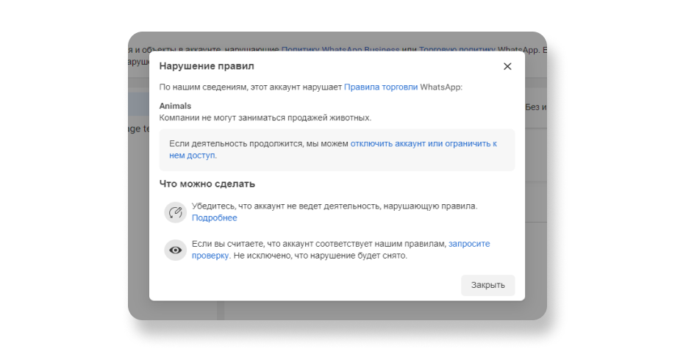The height and width of the screenshot is (354, 675).
Task: Click the Animals violation heading
Action: pos(175,106)
